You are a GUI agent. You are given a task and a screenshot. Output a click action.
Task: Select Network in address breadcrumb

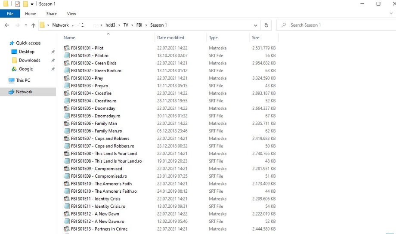[60, 25]
